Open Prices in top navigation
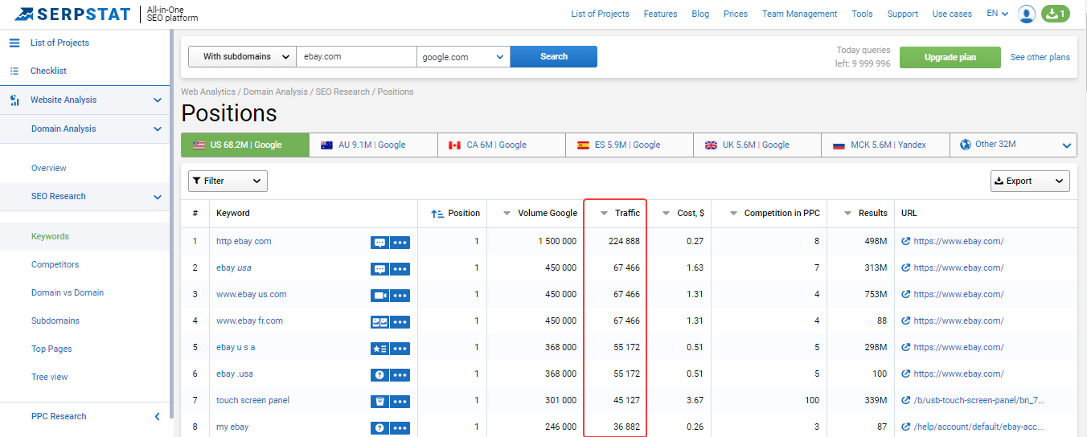 (736, 14)
